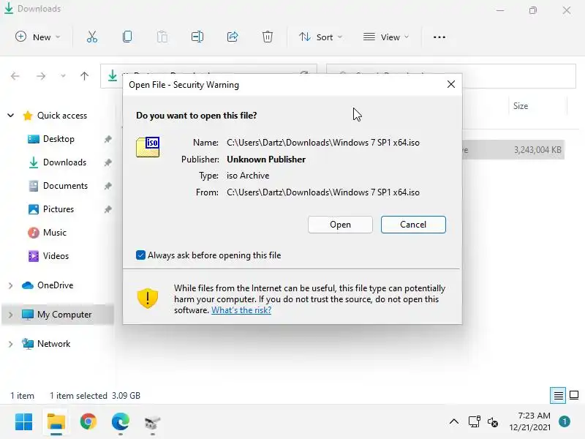Click the Paste clipboard icon
The image size is (585, 439).
[x=162, y=37]
